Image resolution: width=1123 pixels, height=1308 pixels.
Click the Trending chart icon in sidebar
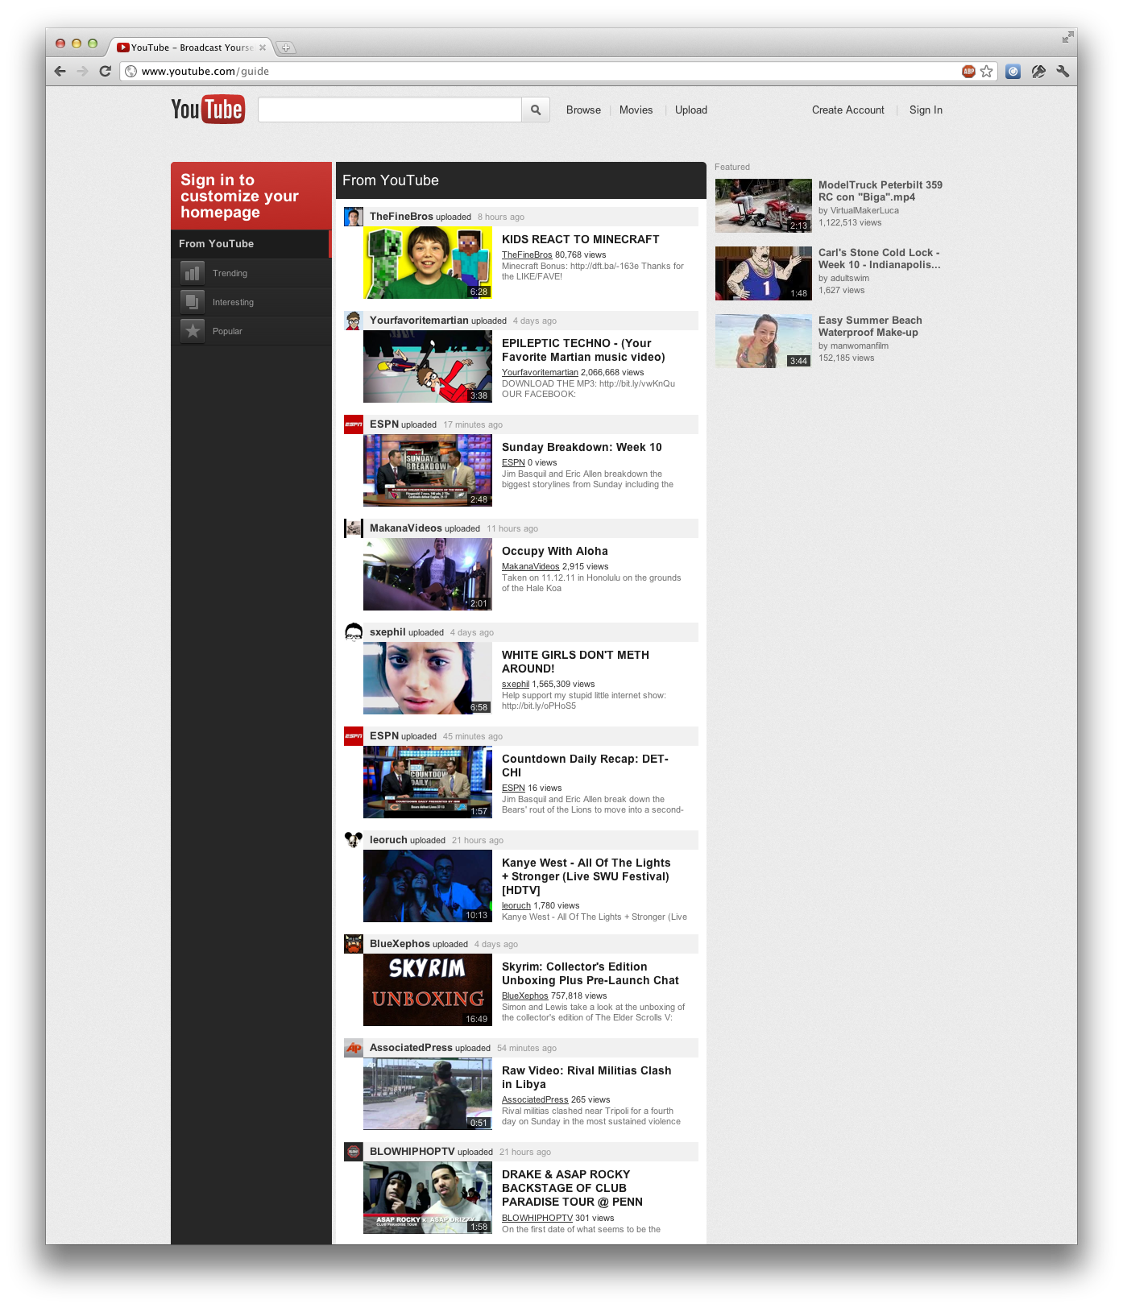193,273
